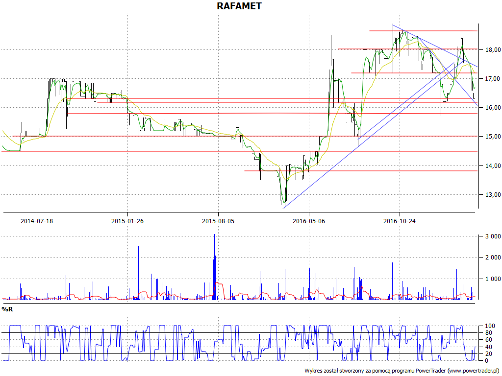Image resolution: width=502 pixels, height=376 pixels.
Task: Select the 2016-10-24 date label
Action: [400, 221]
